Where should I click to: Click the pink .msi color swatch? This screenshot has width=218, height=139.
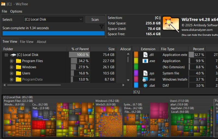pyautogui.click(x=136, y=79)
